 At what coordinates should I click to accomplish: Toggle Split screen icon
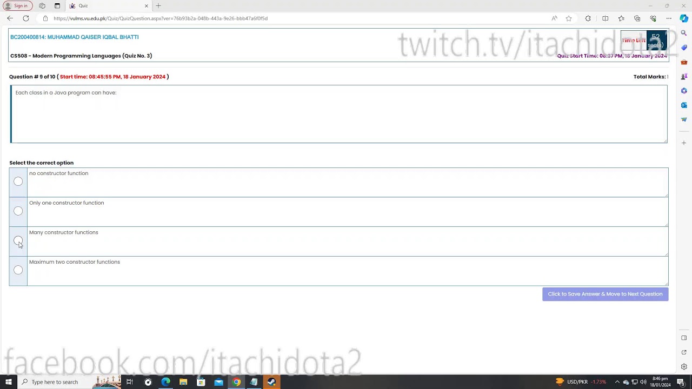pyautogui.click(x=605, y=18)
